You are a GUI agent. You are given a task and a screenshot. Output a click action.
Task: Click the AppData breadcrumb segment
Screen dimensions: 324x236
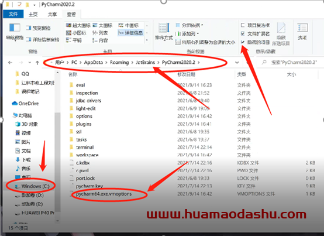coord(93,62)
